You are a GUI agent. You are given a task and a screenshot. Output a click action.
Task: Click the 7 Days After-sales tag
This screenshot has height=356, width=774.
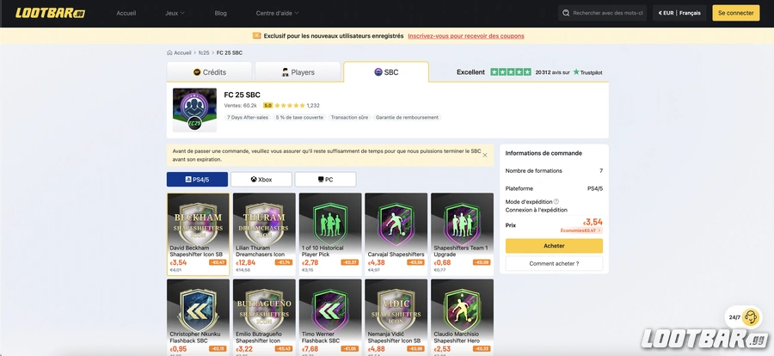(248, 118)
